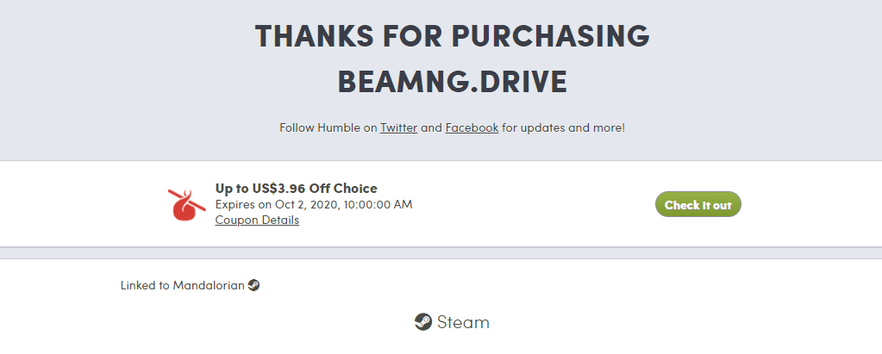Click the US$3.96 amount in coupon title
Viewport: 882px width, 354px height.
coord(278,189)
